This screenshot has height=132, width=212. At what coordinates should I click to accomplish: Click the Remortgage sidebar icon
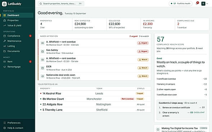pyautogui.click(x=5, y=67)
